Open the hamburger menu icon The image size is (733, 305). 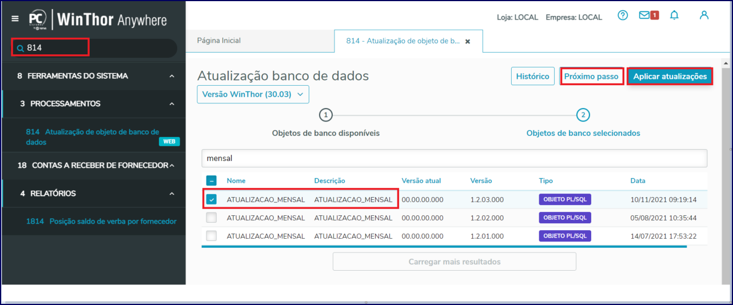[x=15, y=19]
